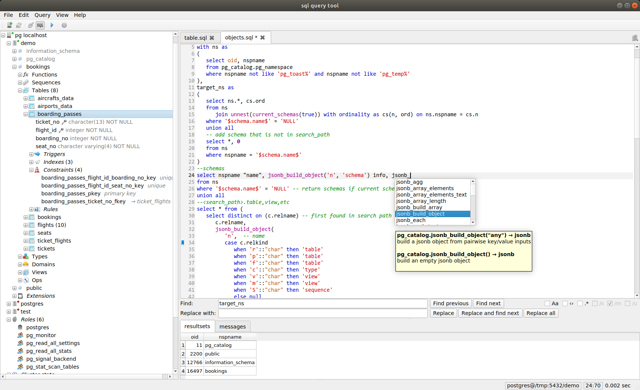
Task: Toggle the SQL editor toolbar button
Action: coord(40,25)
